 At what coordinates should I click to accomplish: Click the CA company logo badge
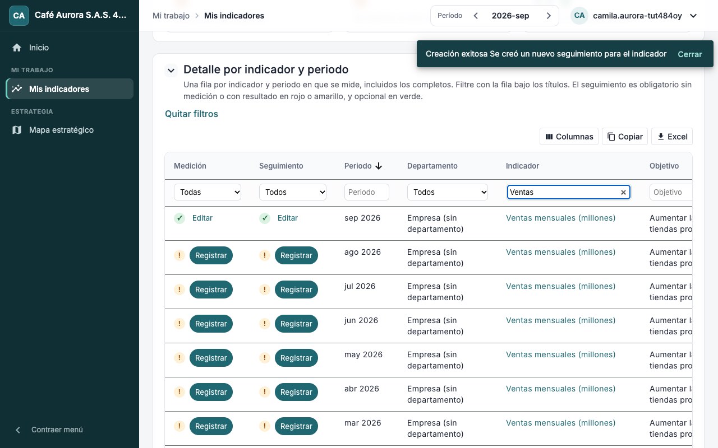19,16
